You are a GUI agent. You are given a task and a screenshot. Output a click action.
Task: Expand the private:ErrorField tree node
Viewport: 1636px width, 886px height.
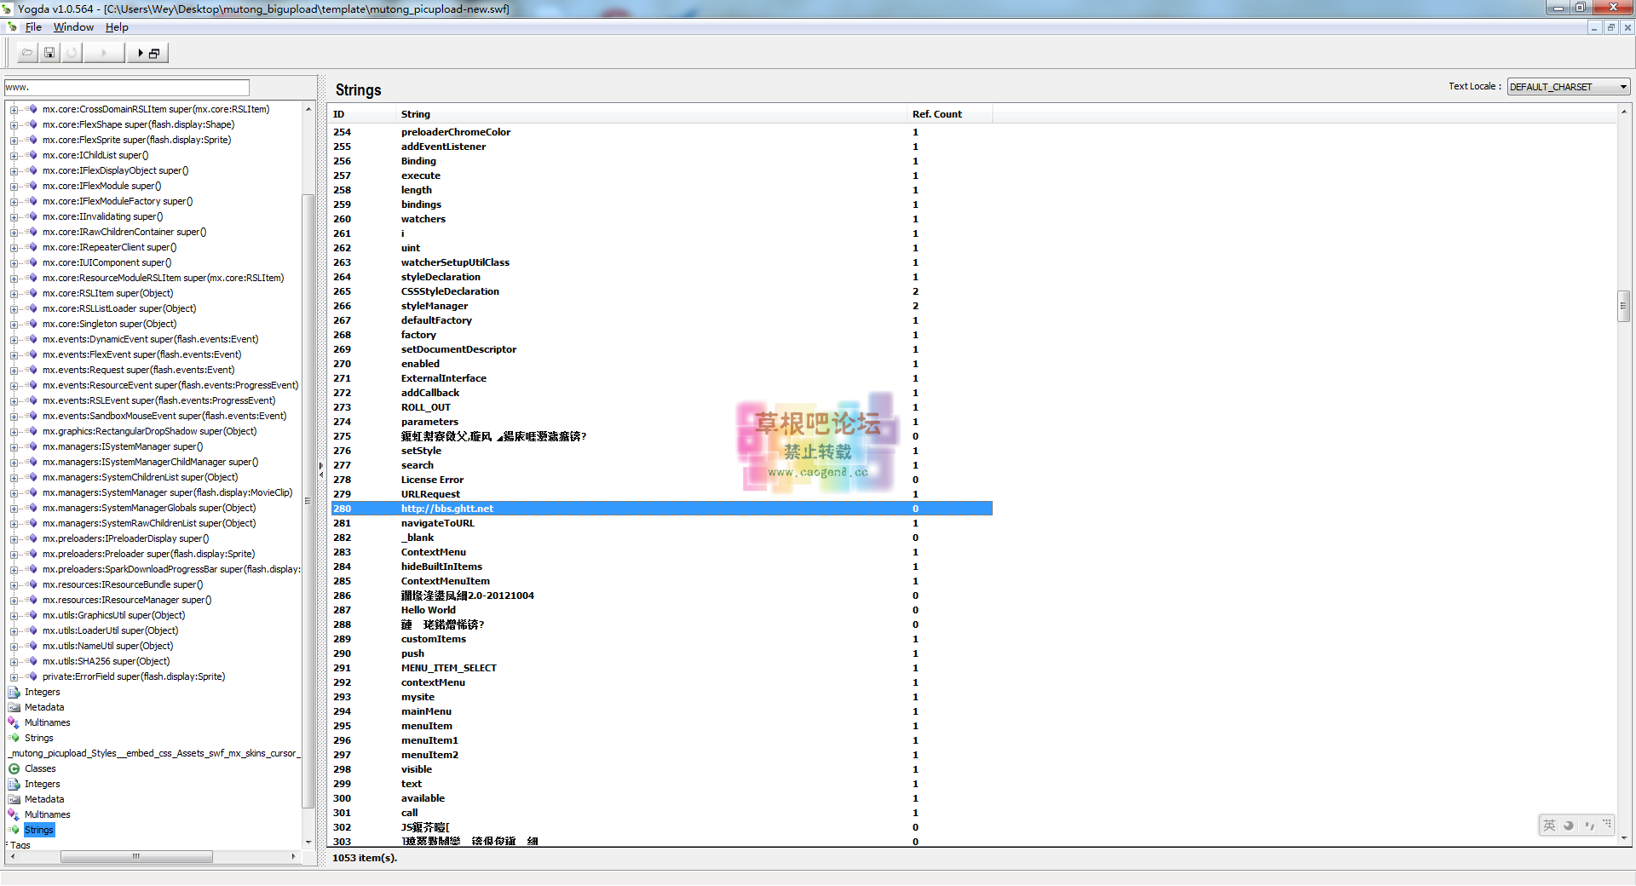(14, 676)
